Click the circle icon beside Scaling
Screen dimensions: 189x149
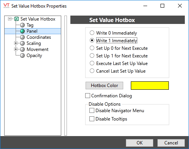[22, 43]
